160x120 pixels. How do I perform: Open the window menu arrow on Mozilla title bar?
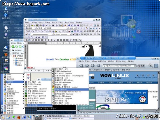(x=78, y=58)
